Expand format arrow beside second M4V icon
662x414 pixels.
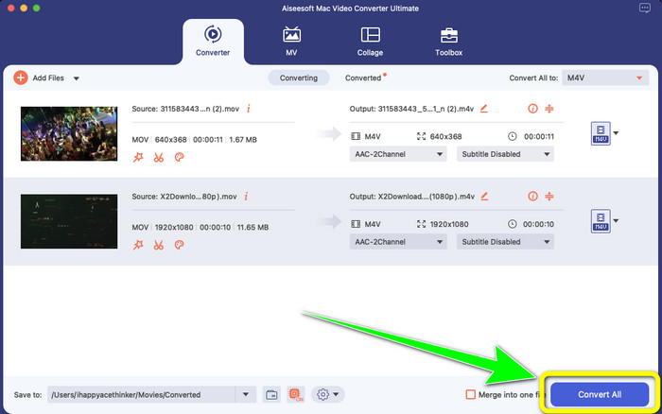pos(616,221)
